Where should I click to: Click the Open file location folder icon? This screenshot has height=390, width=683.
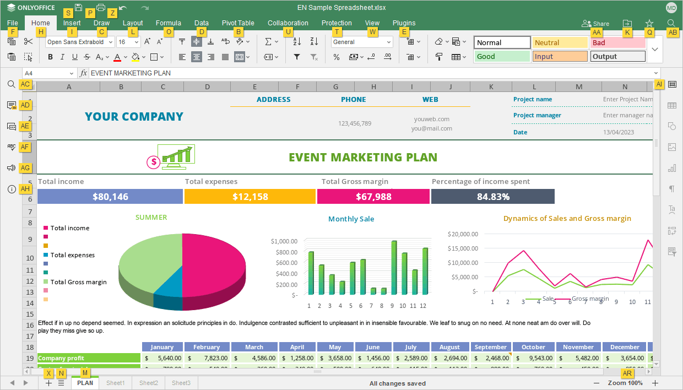pos(627,23)
